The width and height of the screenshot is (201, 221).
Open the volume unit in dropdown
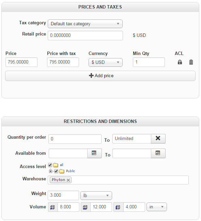[x=157, y=207]
